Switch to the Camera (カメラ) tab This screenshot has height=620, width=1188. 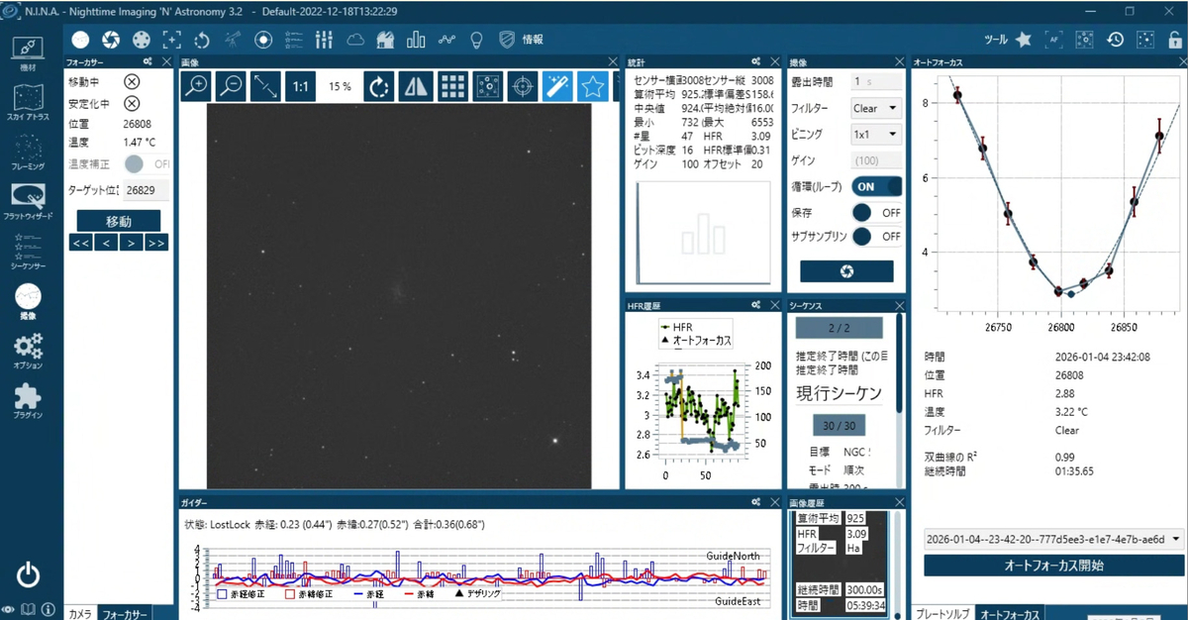[81, 614]
